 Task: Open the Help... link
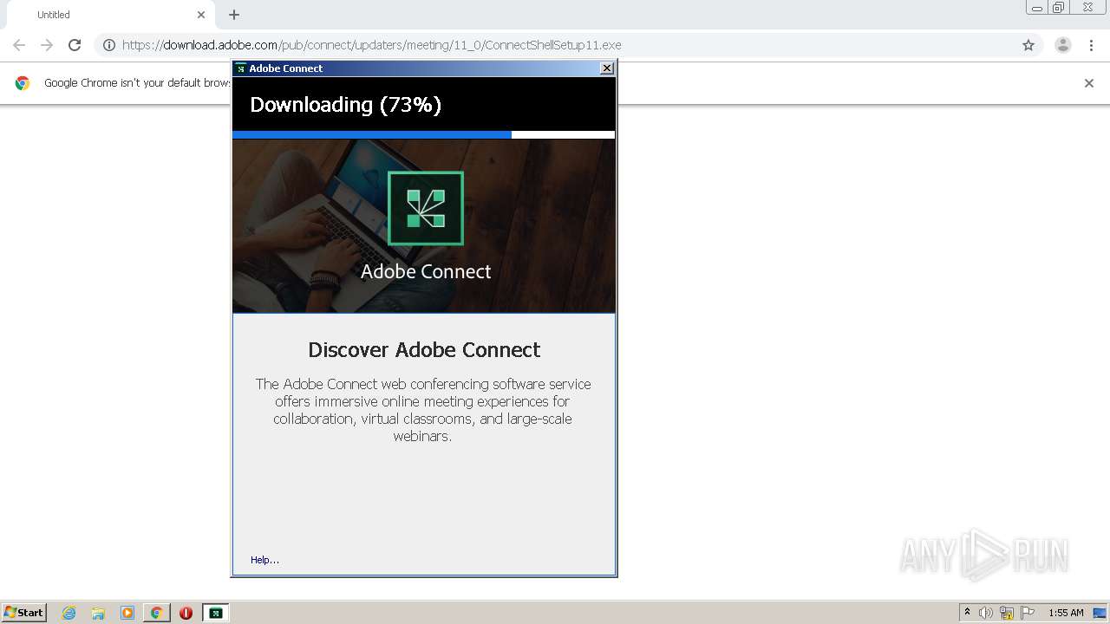point(264,560)
